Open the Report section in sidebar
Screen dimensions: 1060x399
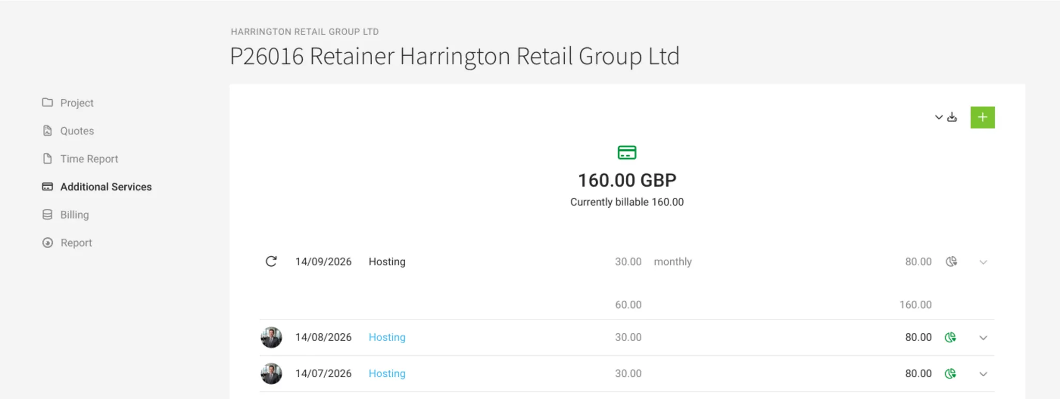(x=67, y=242)
